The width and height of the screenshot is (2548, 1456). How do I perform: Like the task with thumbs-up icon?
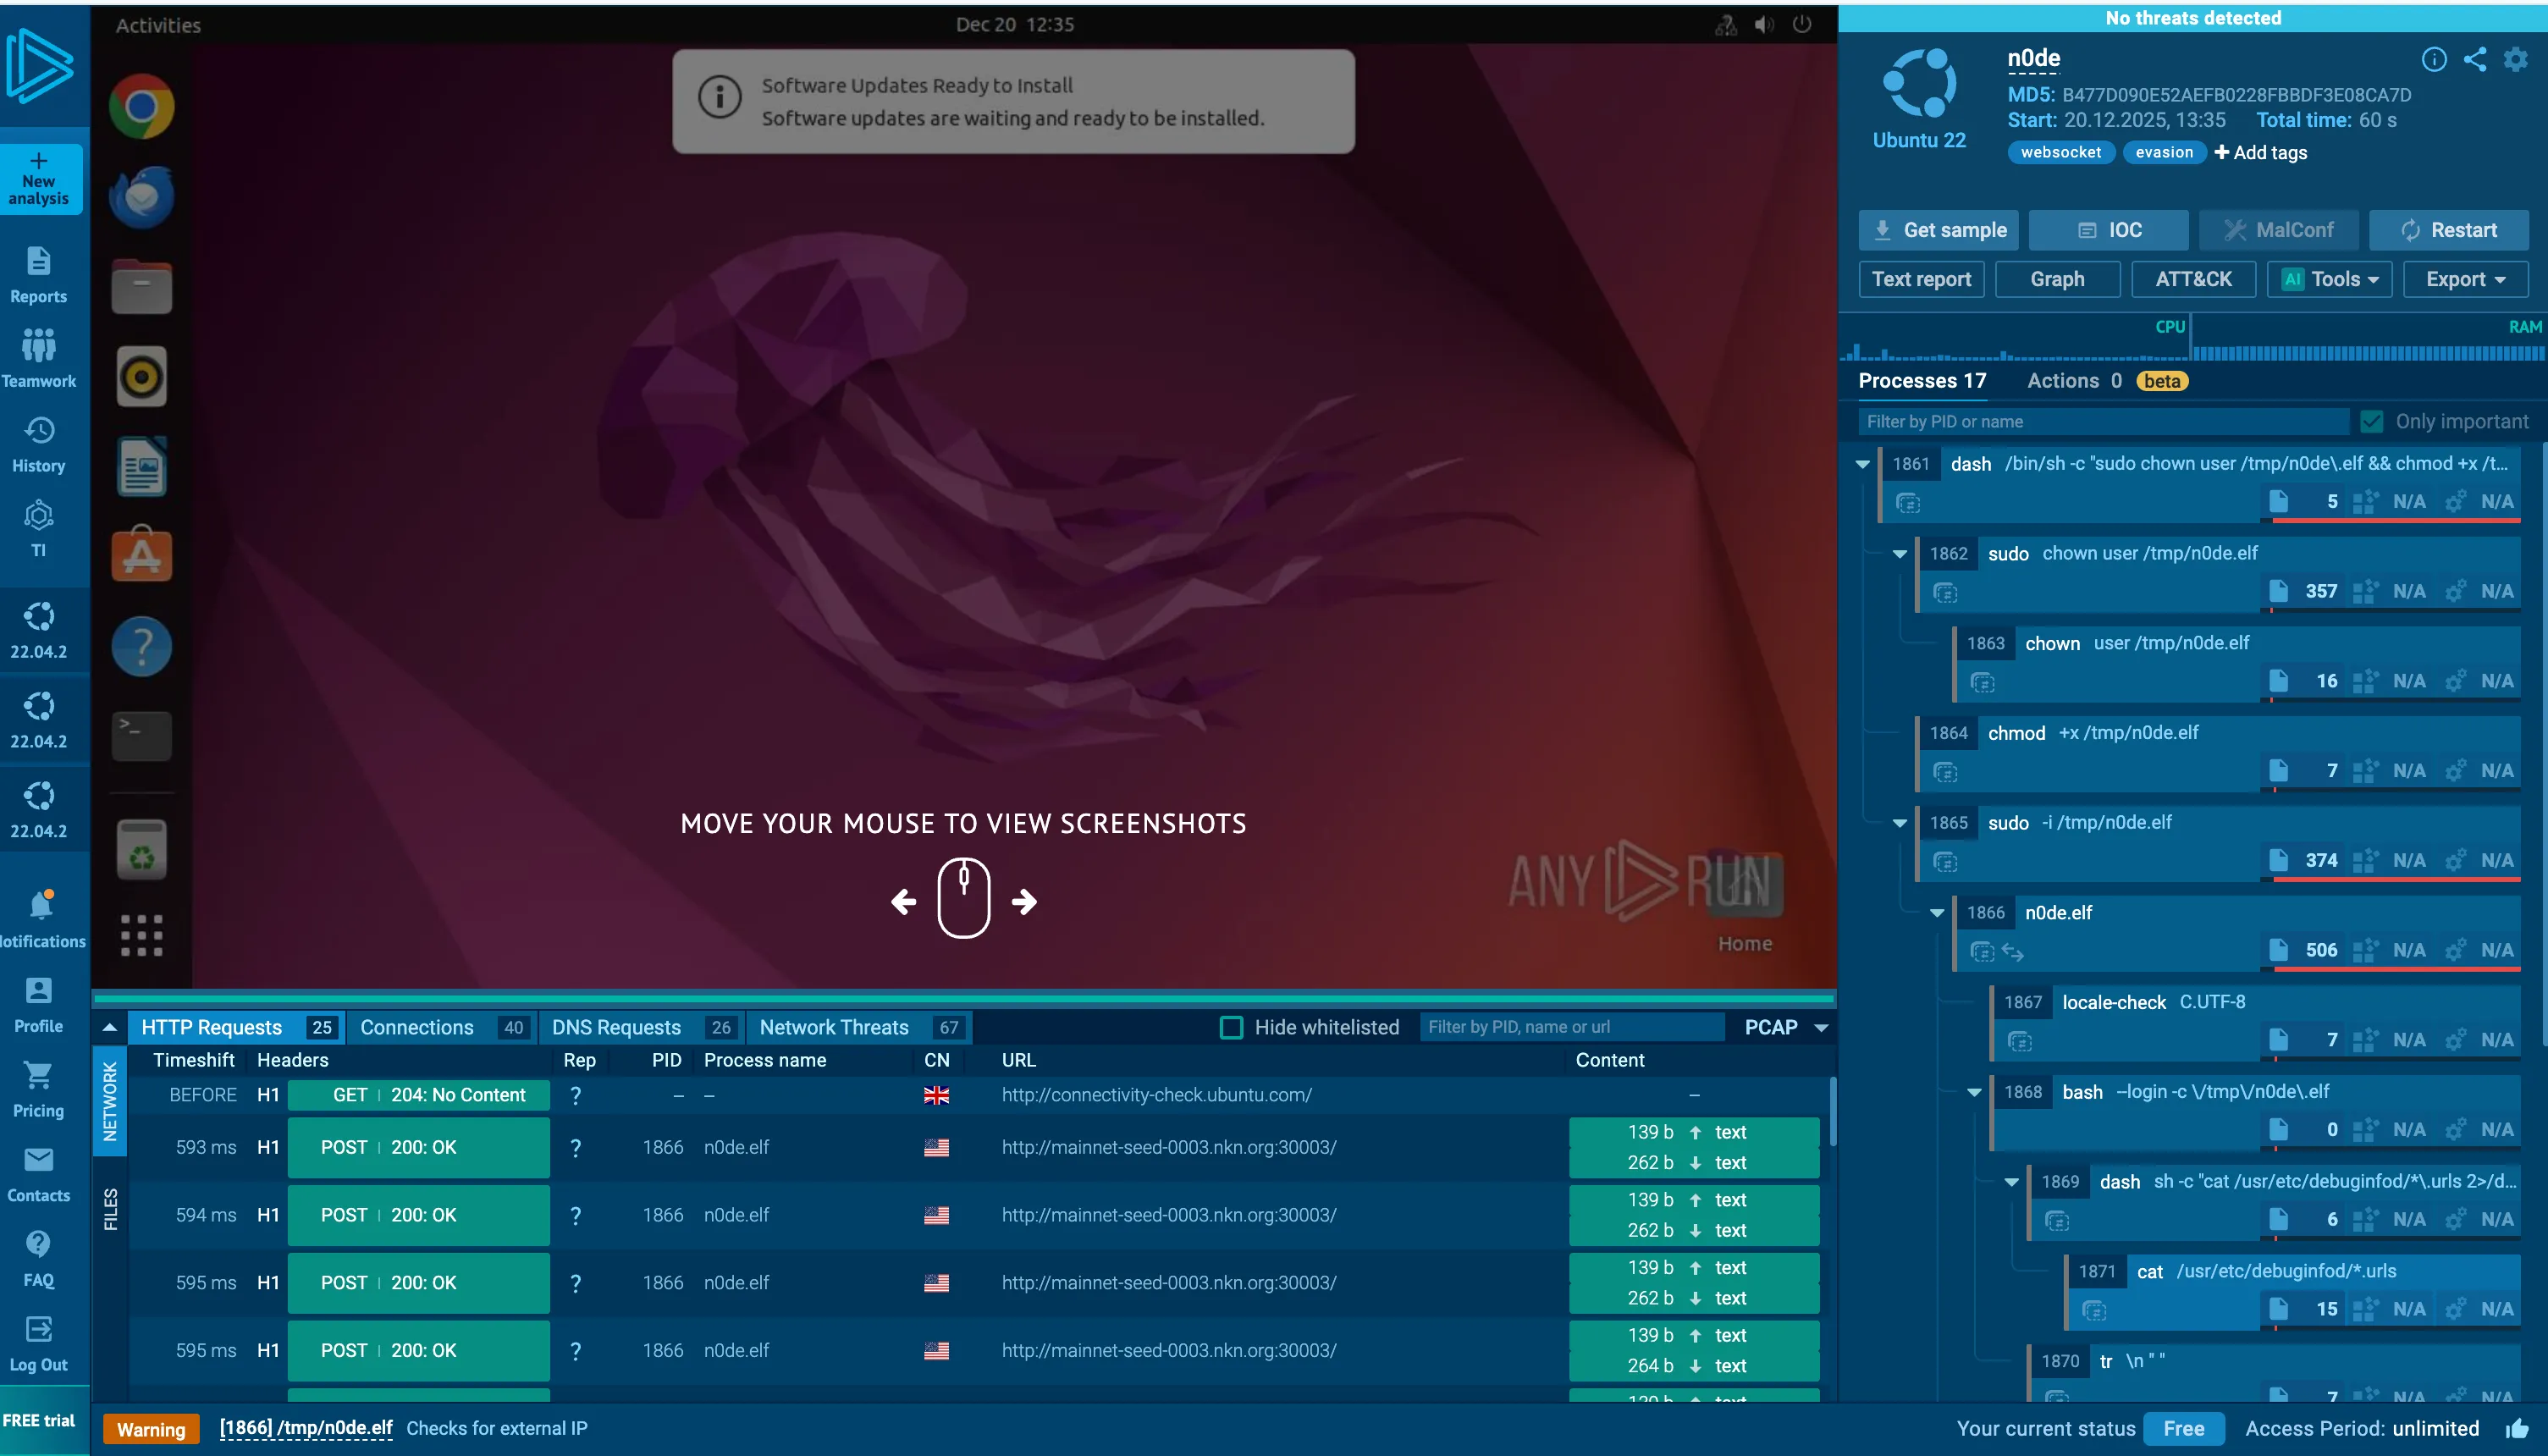click(x=2517, y=1429)
